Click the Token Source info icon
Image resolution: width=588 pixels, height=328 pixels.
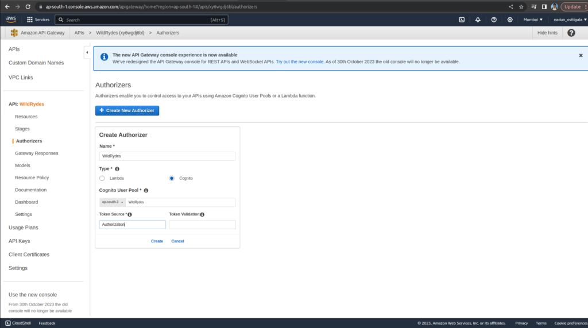130,214
